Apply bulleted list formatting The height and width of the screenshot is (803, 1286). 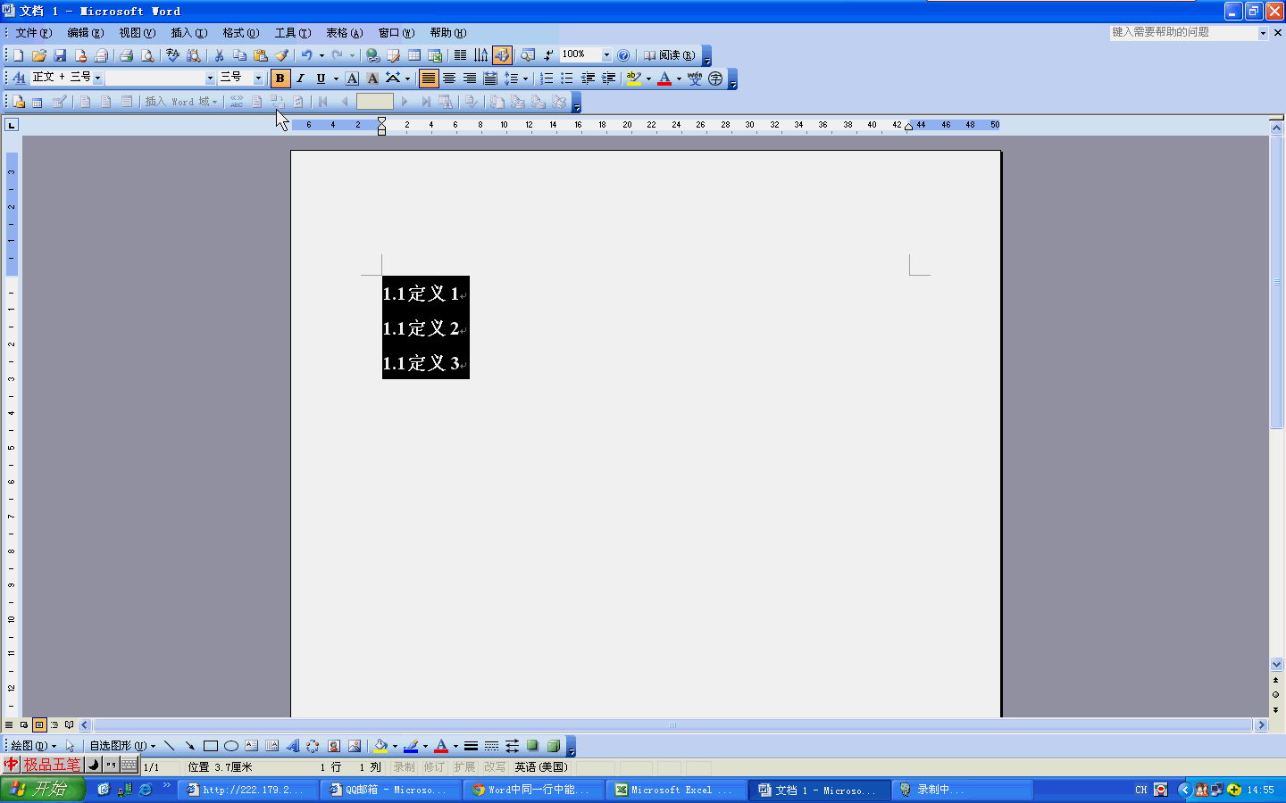coord(567,79)
